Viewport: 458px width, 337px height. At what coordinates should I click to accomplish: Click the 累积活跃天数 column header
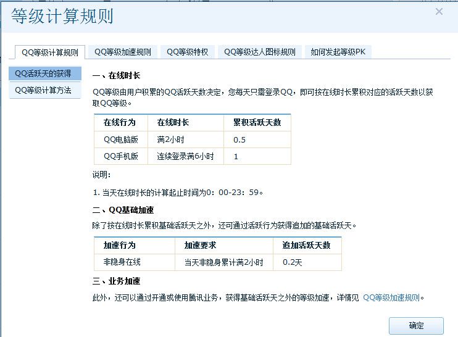[257, 122]
